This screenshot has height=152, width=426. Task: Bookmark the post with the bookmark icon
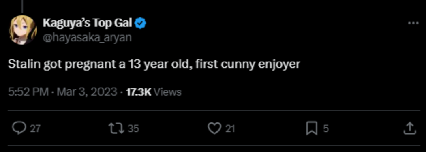312,128
